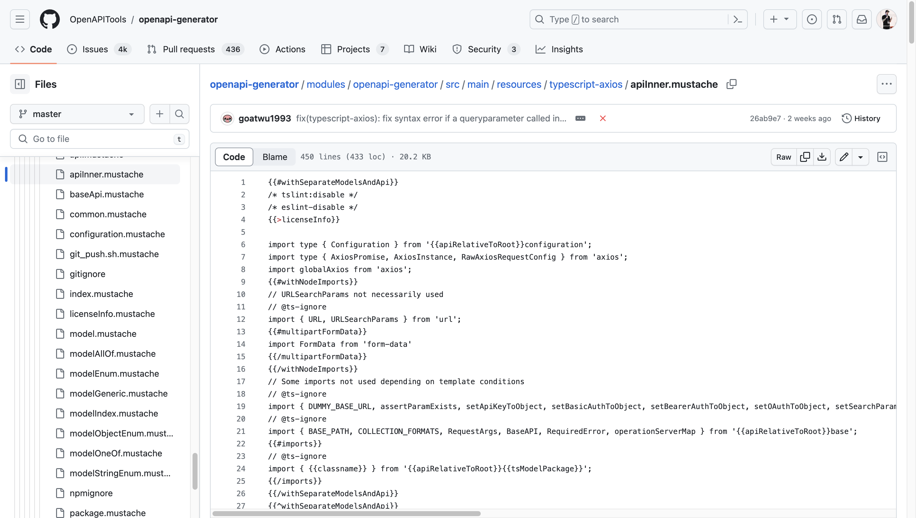Copy the file path icon

[731, 84]
